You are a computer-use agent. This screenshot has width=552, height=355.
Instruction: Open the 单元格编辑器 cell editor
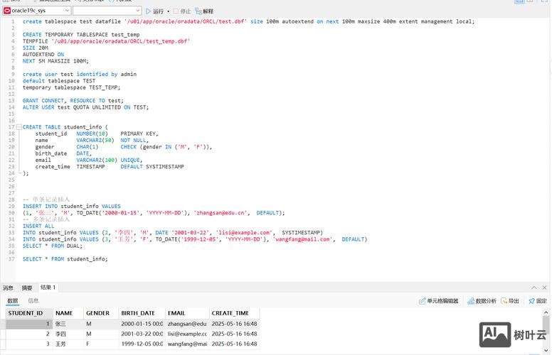[438, 301]
